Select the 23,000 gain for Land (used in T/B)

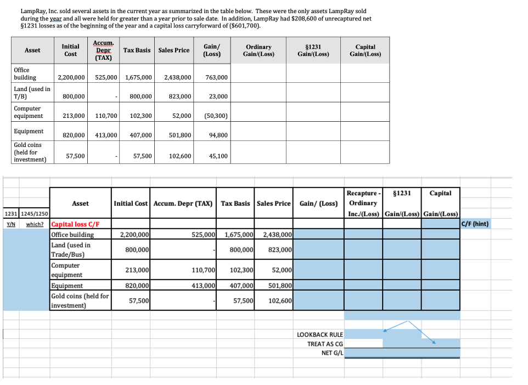218,97
